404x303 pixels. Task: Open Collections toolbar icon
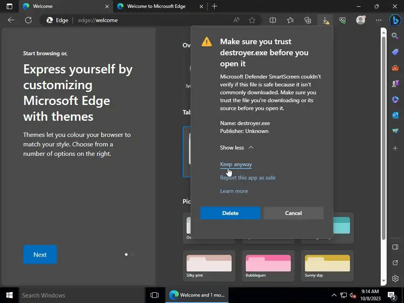[308, 20]
